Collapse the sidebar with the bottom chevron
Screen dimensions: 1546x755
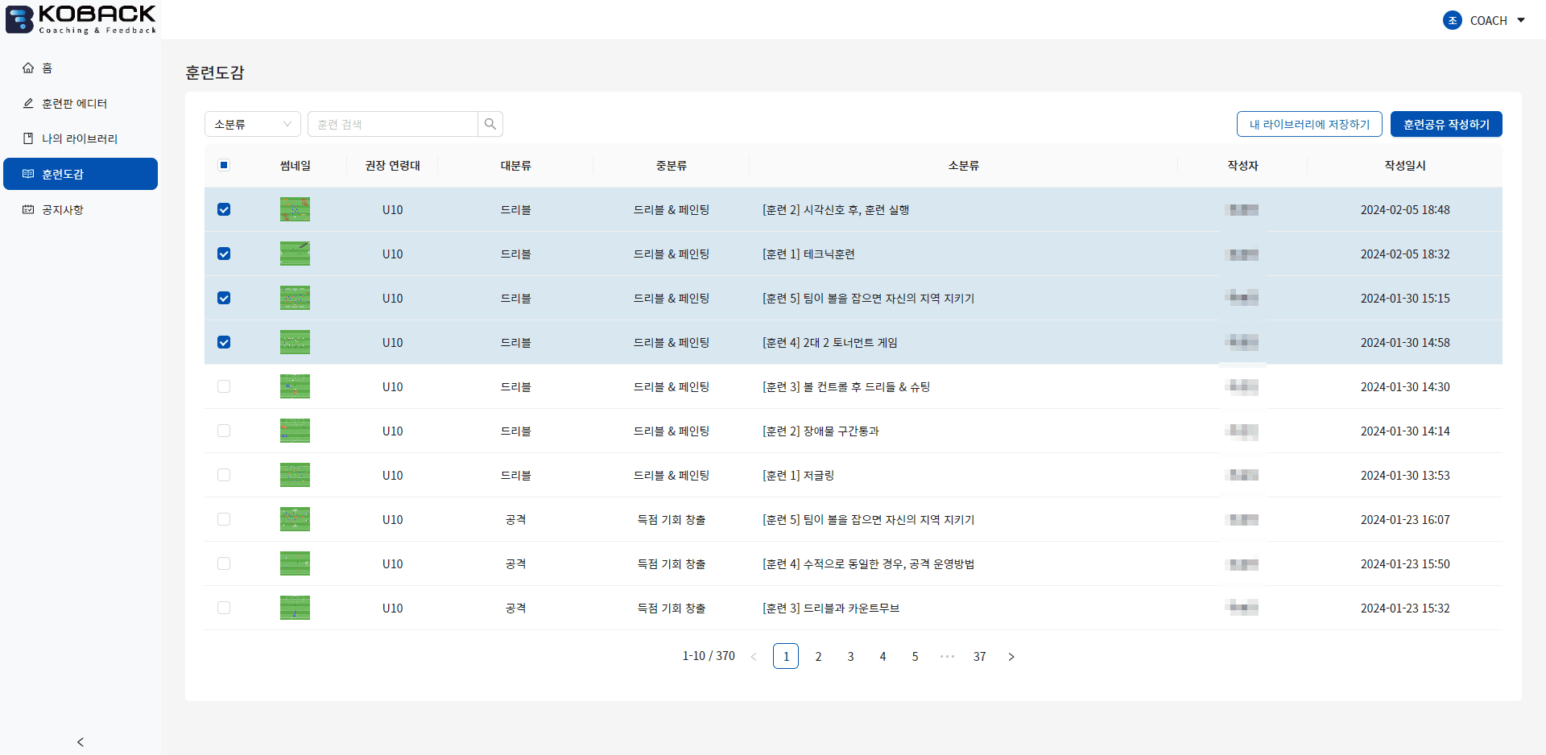click(80, 741)
